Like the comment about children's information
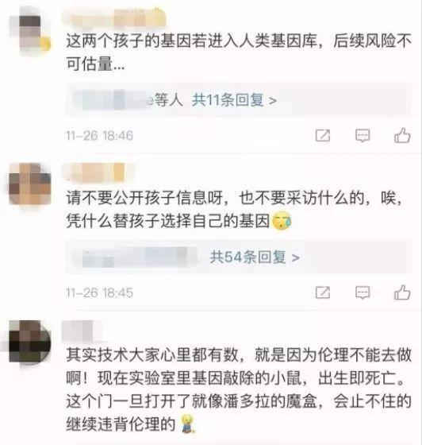This screenshot has width=422, height=445. (x=402, y=292)
